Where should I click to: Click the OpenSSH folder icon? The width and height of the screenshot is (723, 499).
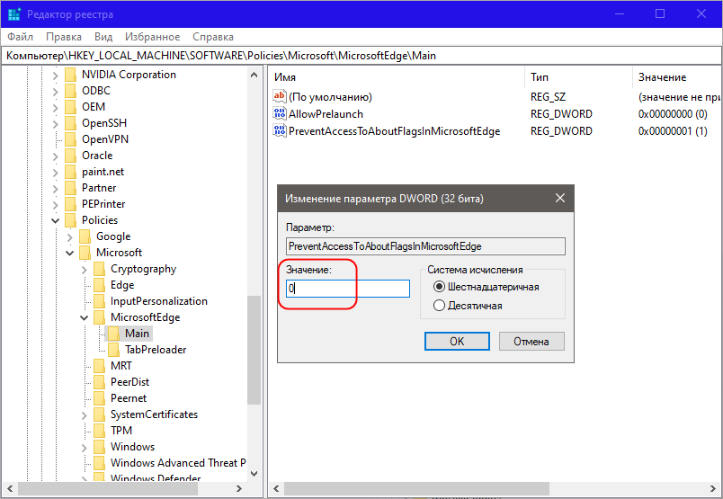[x=70, y=123]
